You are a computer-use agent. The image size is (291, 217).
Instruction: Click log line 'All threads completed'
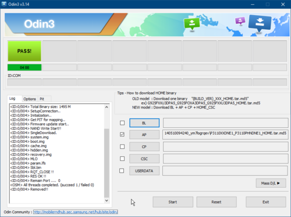[x=52, y=185]
